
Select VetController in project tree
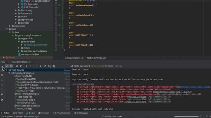(x=31, y=4)
